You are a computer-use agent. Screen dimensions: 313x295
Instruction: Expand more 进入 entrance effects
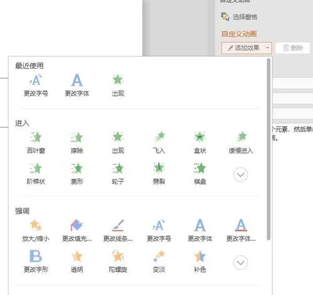(240, 174)
